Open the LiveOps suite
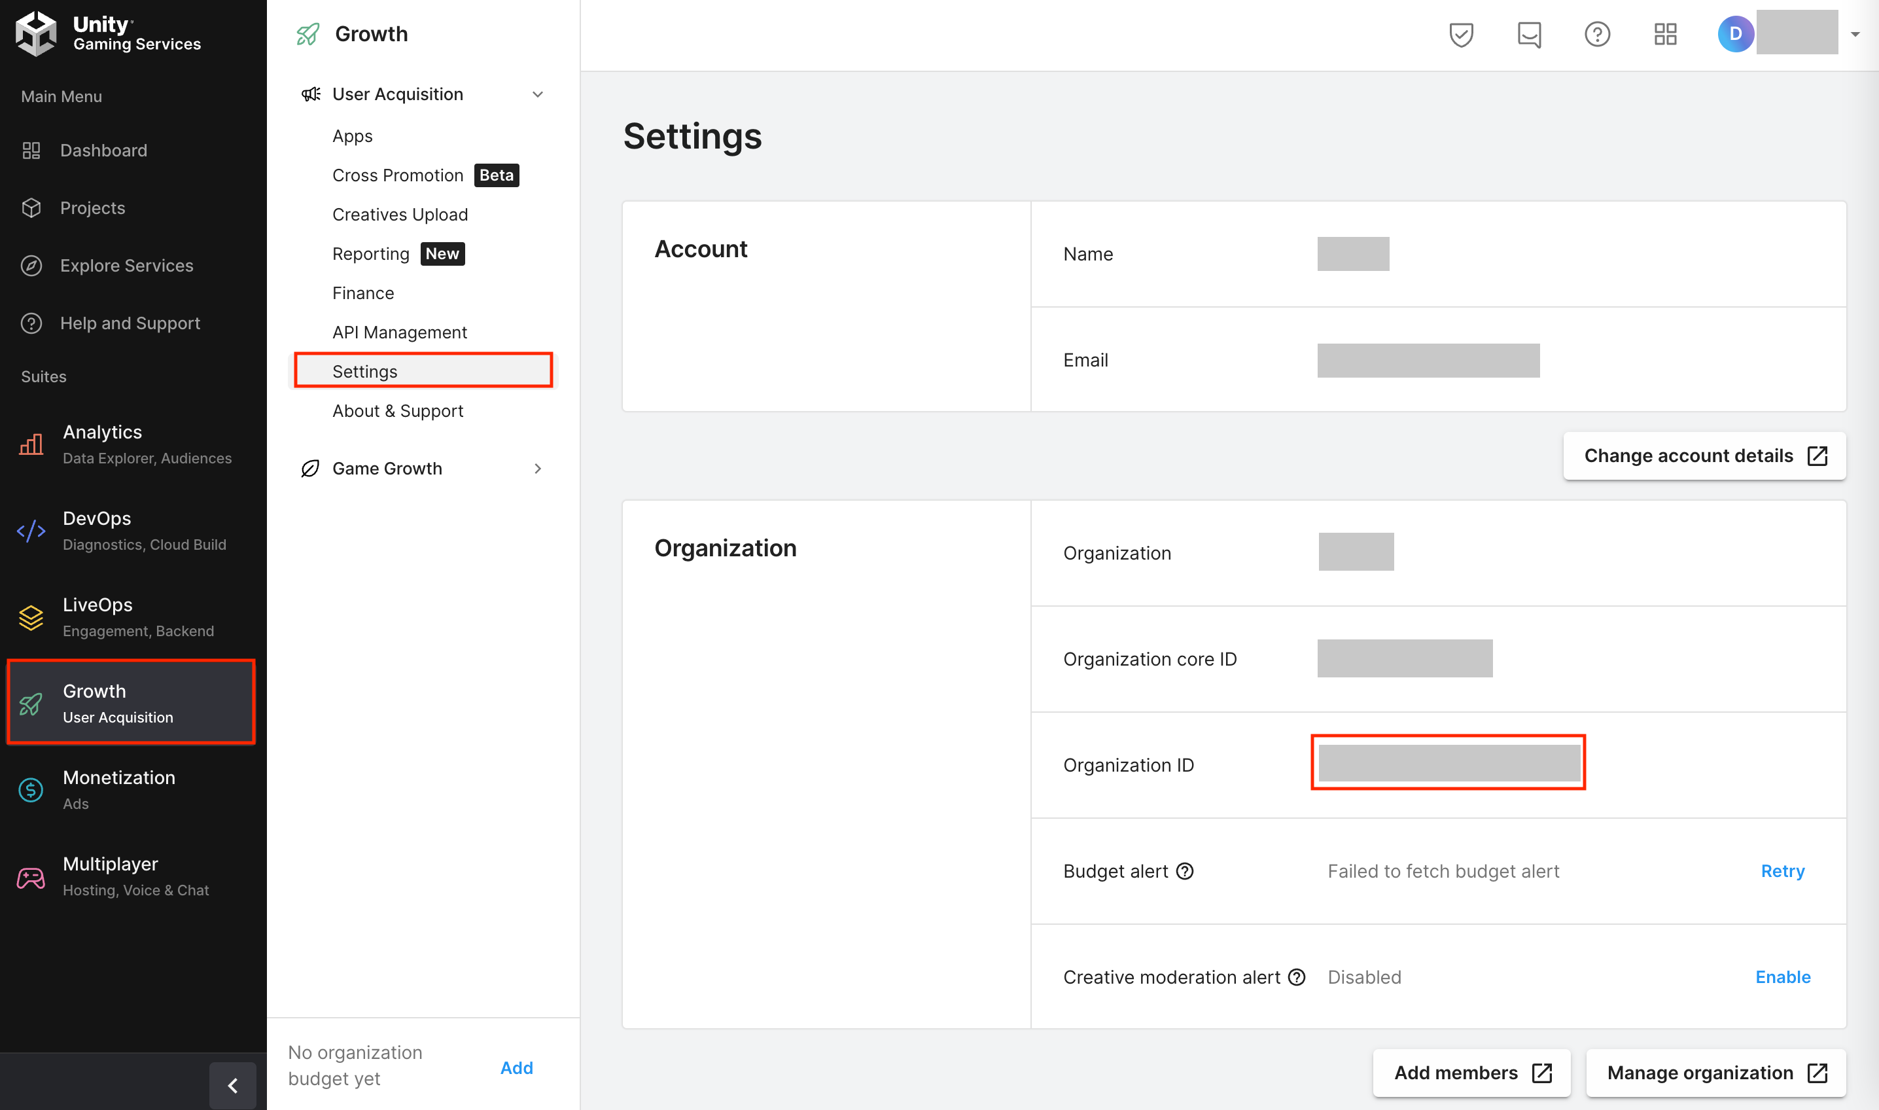The image size is (1879, 1110). pos(133,617)
